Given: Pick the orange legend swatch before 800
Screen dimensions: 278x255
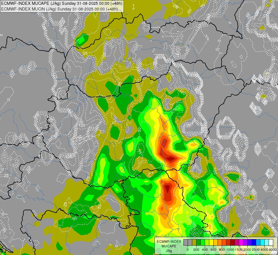Looking at the screenshot, I should click(220, 242).
